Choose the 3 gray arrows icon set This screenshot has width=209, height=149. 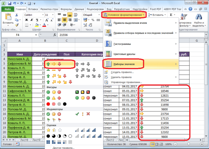click(x=83, y=64)
